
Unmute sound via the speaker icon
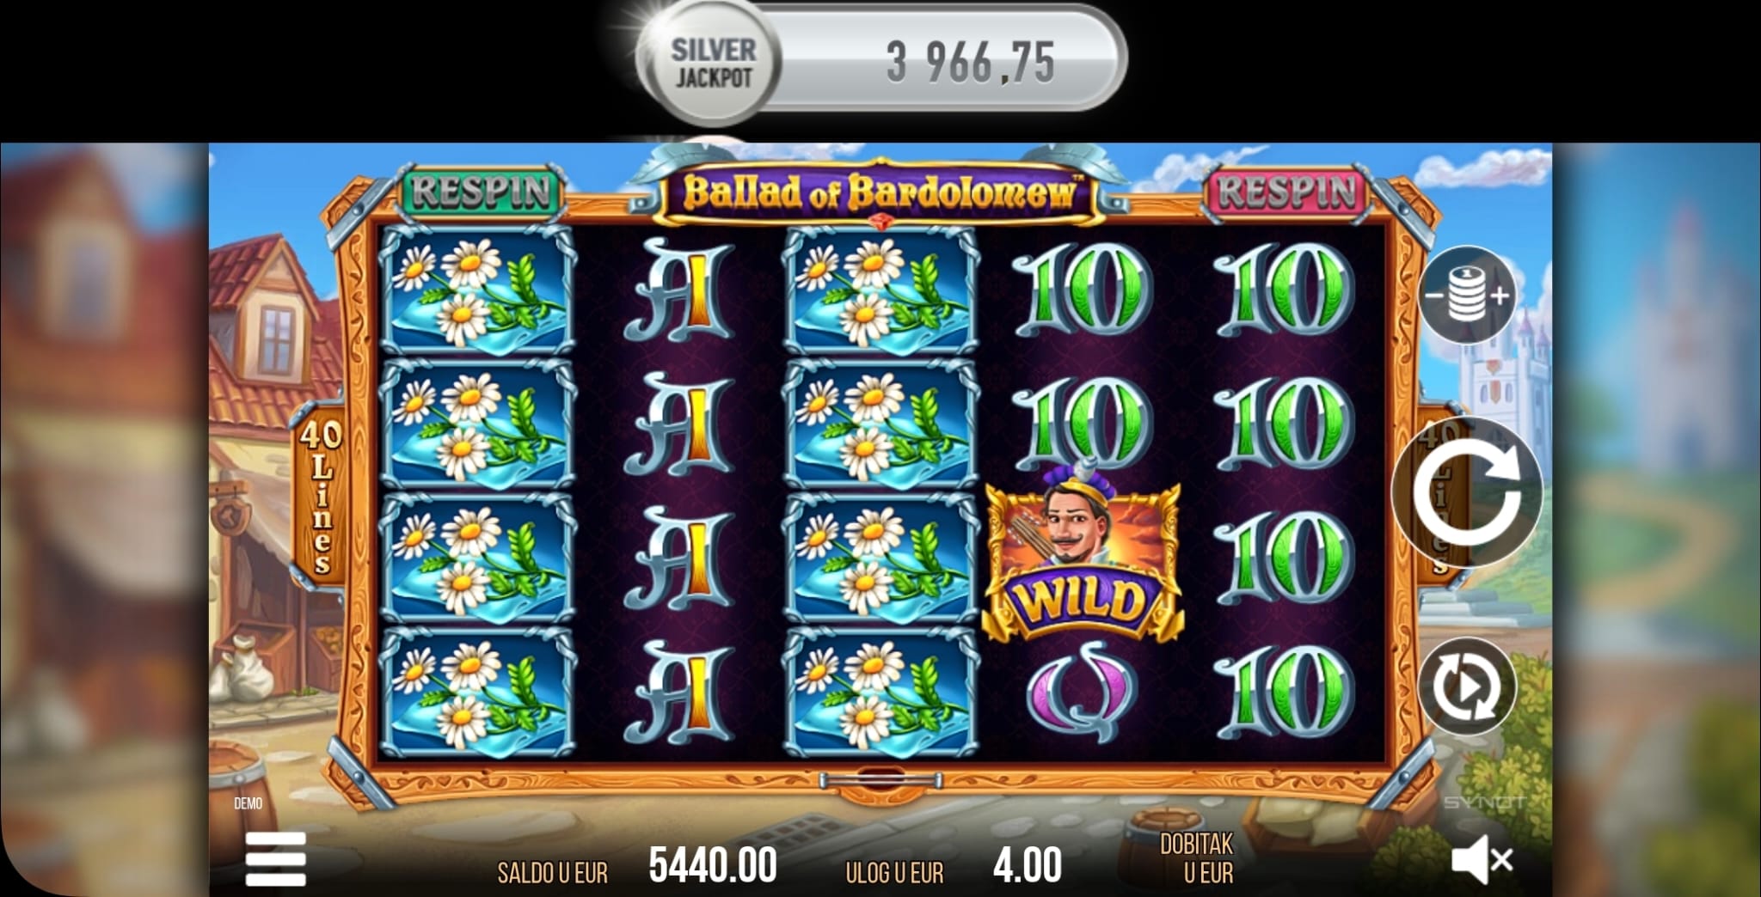point(1482,860)
